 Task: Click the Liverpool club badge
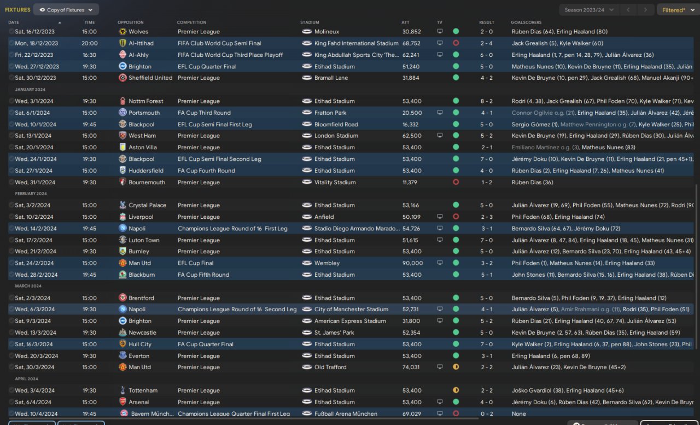point(122,217)
